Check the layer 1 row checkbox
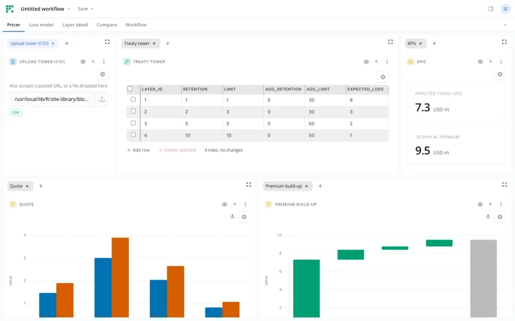Viewport: 515px width, 321px height. click(x=133, y=100)
